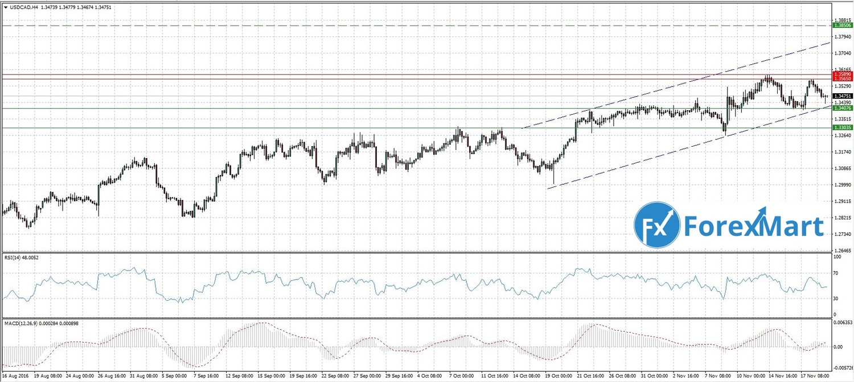Select the green 1.34076 support label

coord(842,108)
